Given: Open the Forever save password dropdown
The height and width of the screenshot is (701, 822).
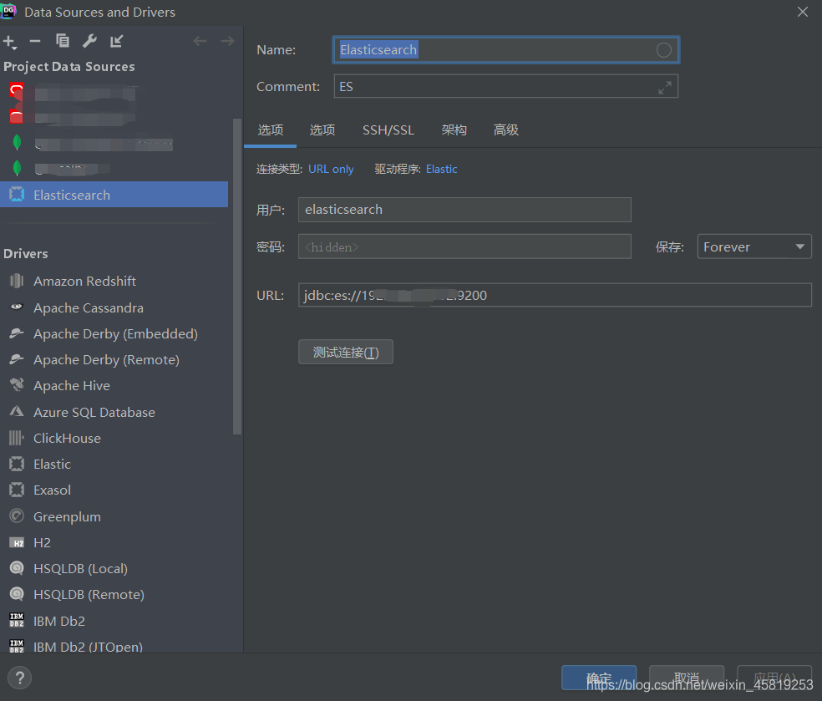Looking at the screenshot, I should coord(753,246).
